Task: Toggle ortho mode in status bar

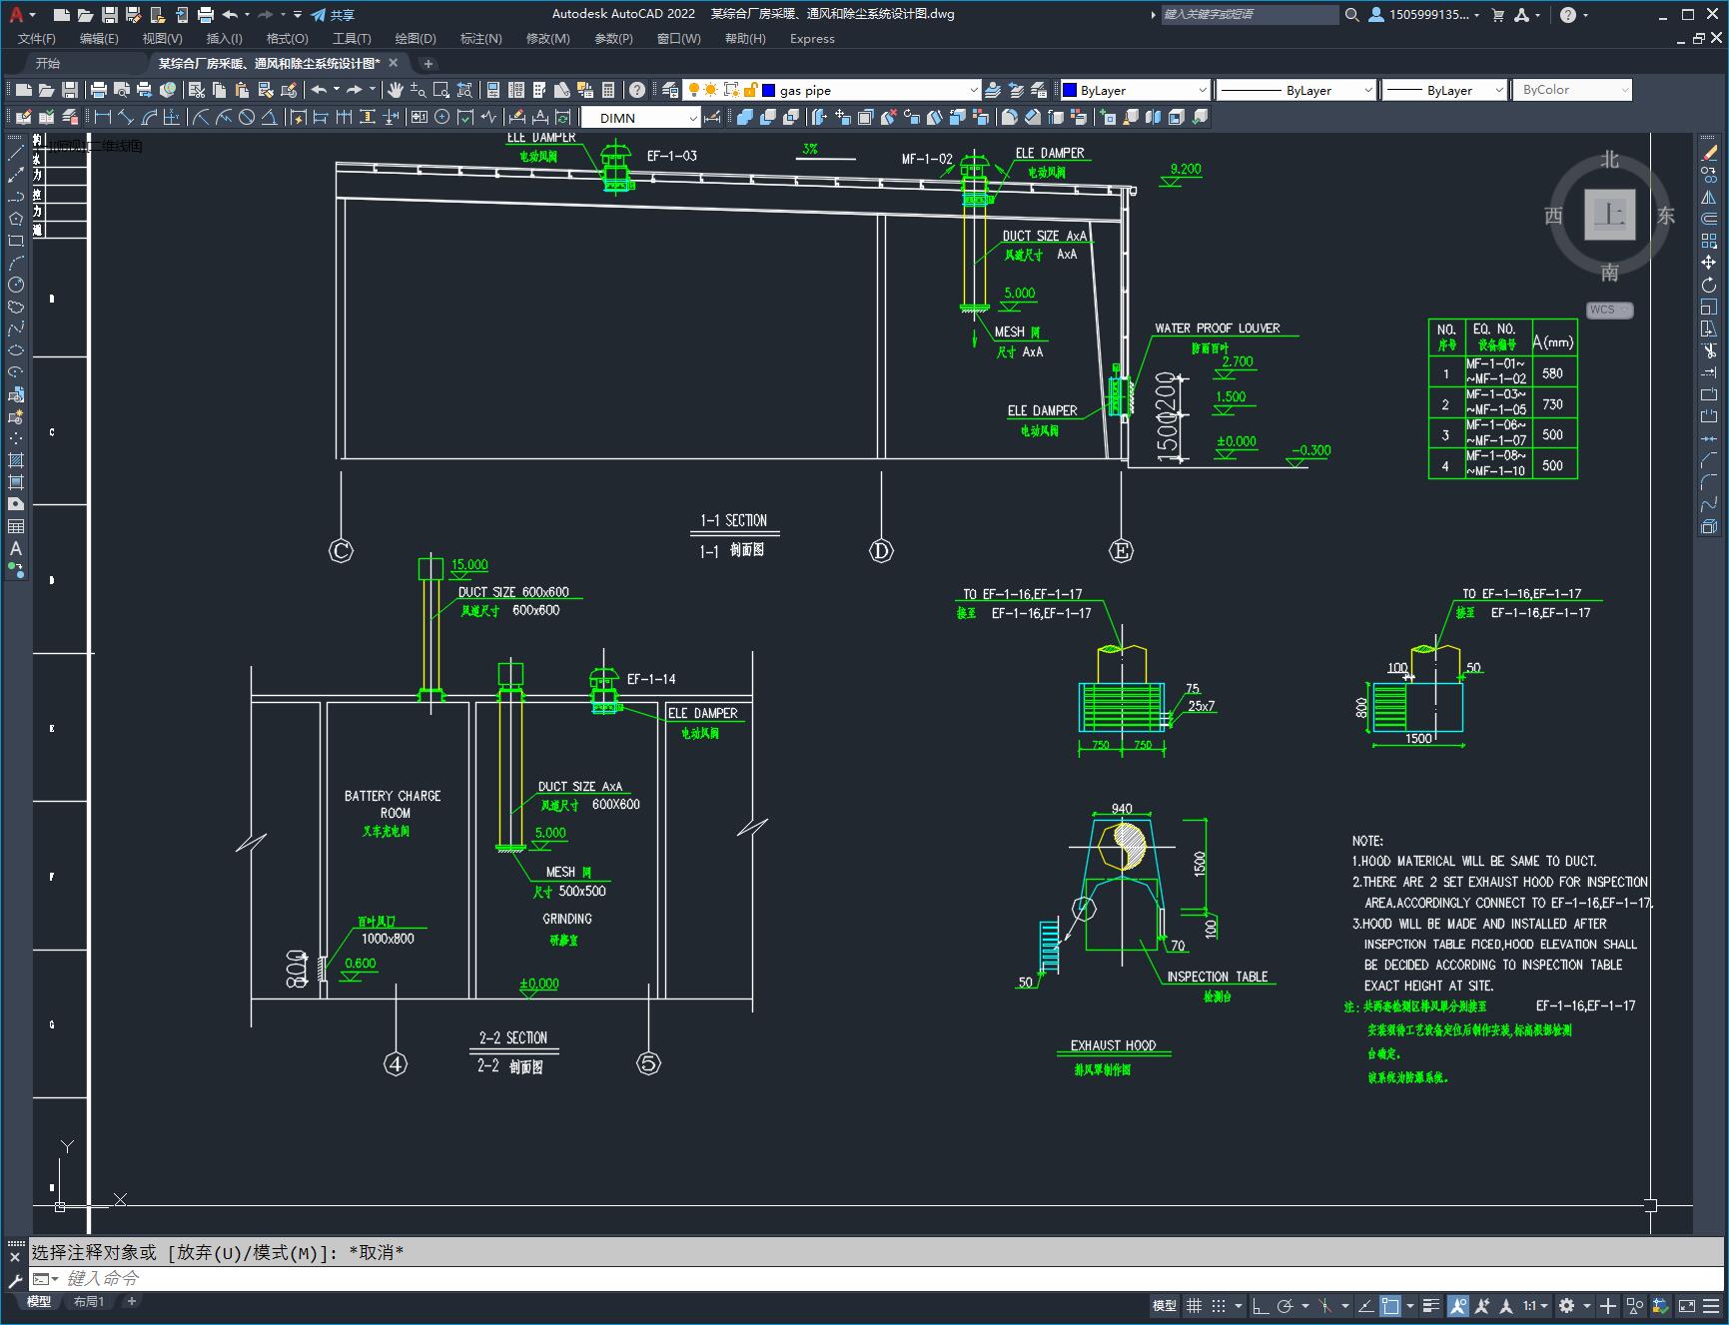Action: tap(1261, 1305)
